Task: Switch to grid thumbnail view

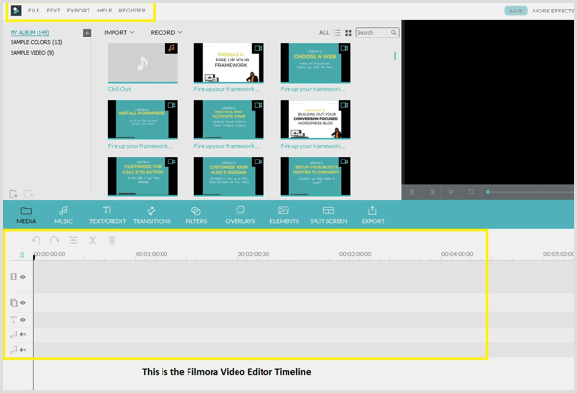Action: coord(348,33)
